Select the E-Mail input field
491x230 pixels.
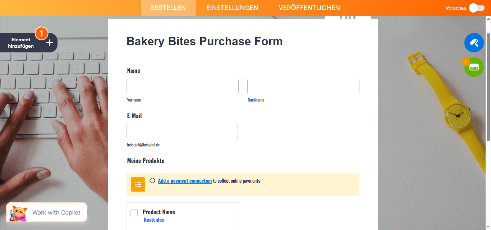click(182, 131)
